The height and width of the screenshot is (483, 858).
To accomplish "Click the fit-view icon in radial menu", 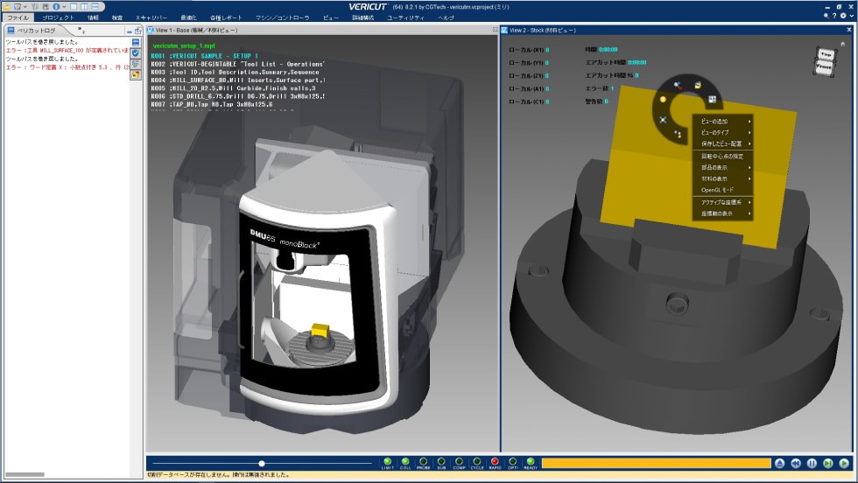I will 663,118.
